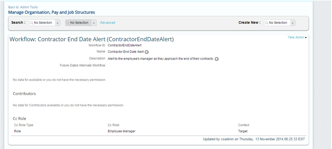Viewport: 332px width, 149px height.
Task: Click globe translation icon next to Name
Action: tap(147, 52)
